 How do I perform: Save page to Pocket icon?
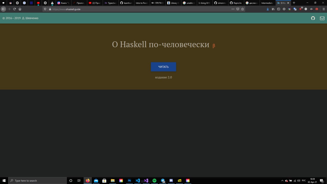[238, 9]
